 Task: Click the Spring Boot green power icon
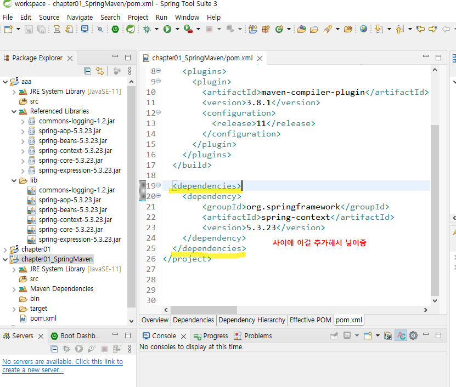[x=115, y=29]
